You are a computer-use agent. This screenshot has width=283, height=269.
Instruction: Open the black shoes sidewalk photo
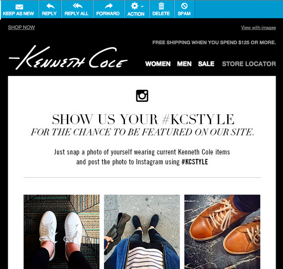(x=142, y=232)
